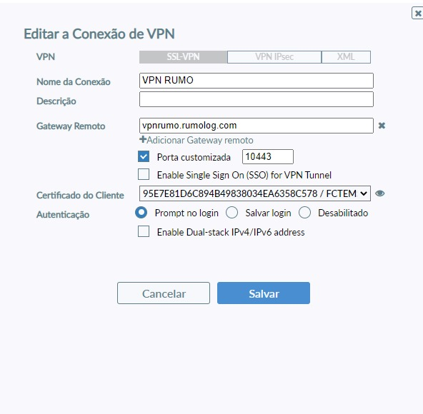Select the Desabilitado authentication option
This screenshot has height=414, width=423.
click(305, 213)
